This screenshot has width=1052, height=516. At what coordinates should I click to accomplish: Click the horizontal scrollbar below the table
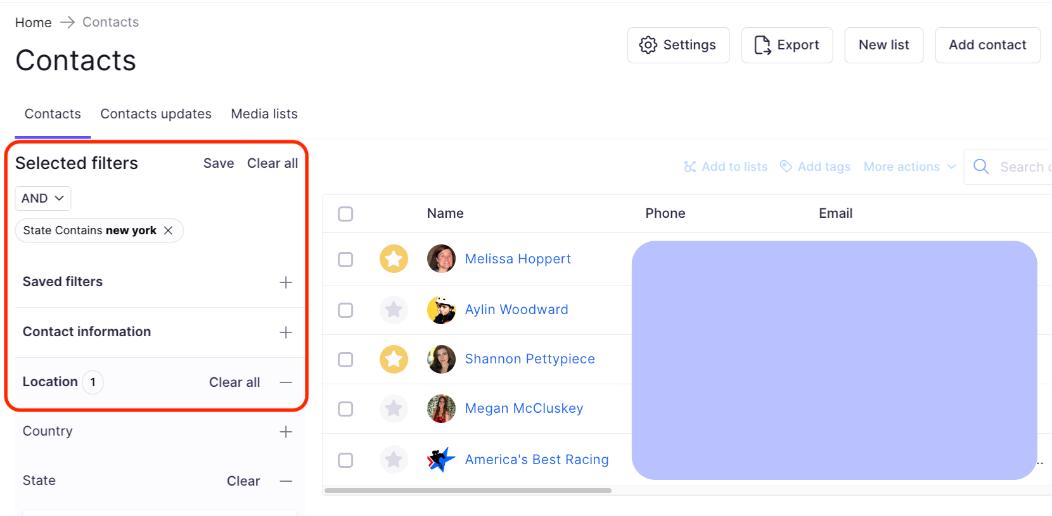point(468,491)
